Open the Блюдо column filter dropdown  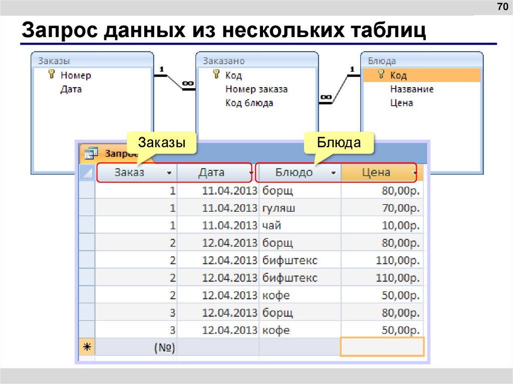pos(334,173)
